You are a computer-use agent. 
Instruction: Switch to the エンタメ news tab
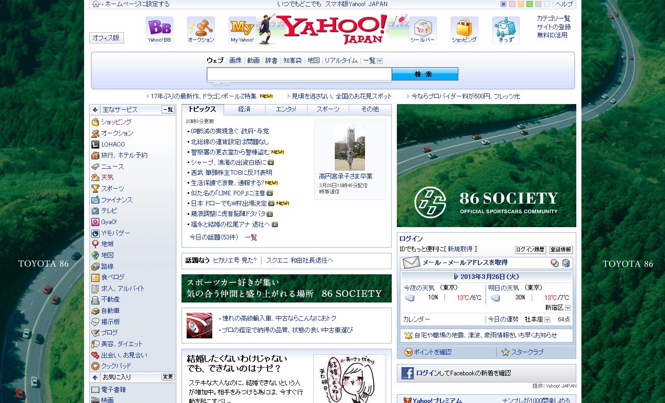point(286,109)
